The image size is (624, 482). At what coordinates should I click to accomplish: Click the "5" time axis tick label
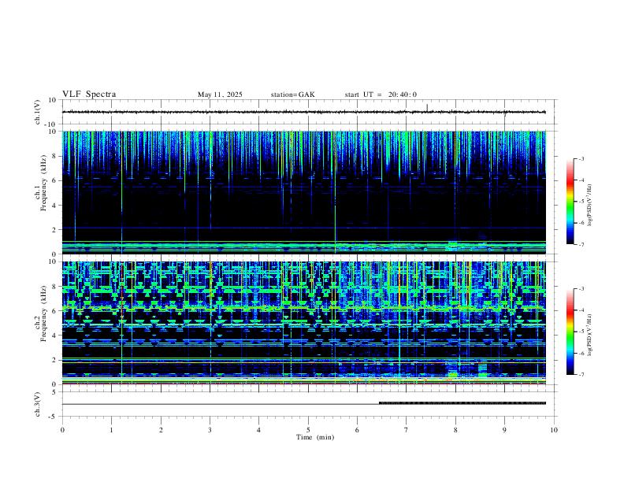(308, 430)
